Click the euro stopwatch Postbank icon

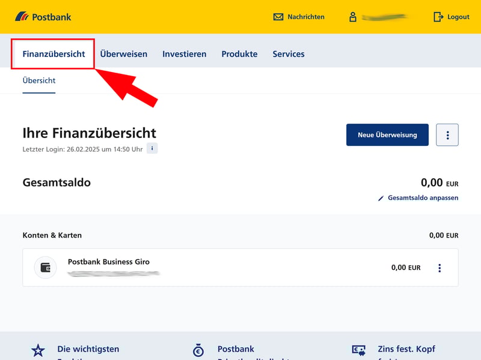[x=198, y=350]
